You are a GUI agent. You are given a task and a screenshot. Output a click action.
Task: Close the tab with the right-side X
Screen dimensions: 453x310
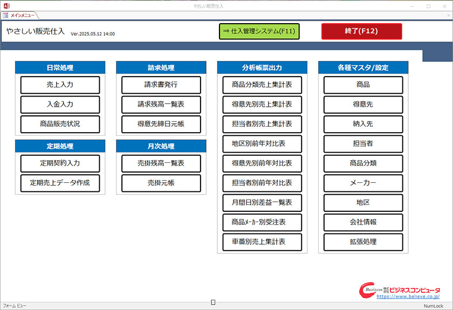449,15
